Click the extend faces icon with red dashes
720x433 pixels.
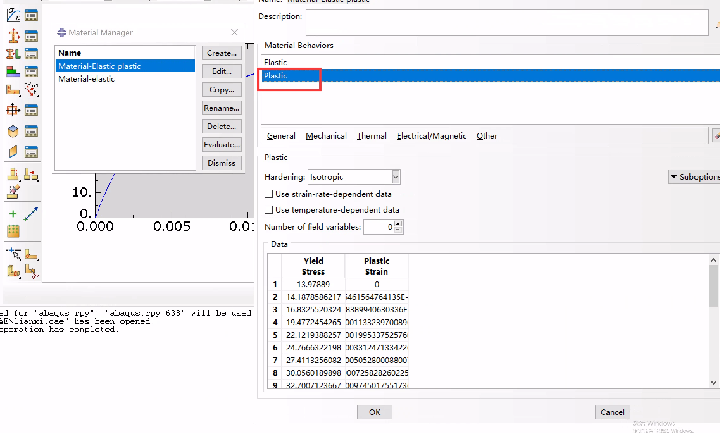coord(13,174)
